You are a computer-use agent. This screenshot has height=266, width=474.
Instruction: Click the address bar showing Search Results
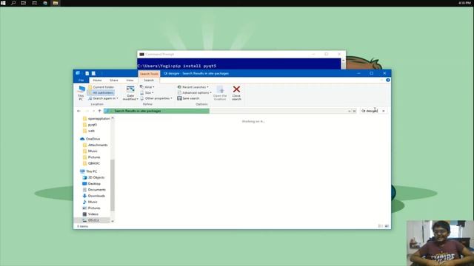pos(226,111)
